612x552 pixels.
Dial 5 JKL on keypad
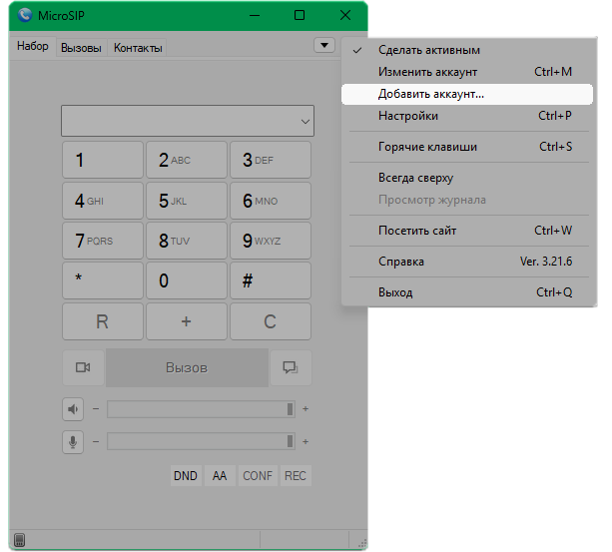click(x=187, y=201)
